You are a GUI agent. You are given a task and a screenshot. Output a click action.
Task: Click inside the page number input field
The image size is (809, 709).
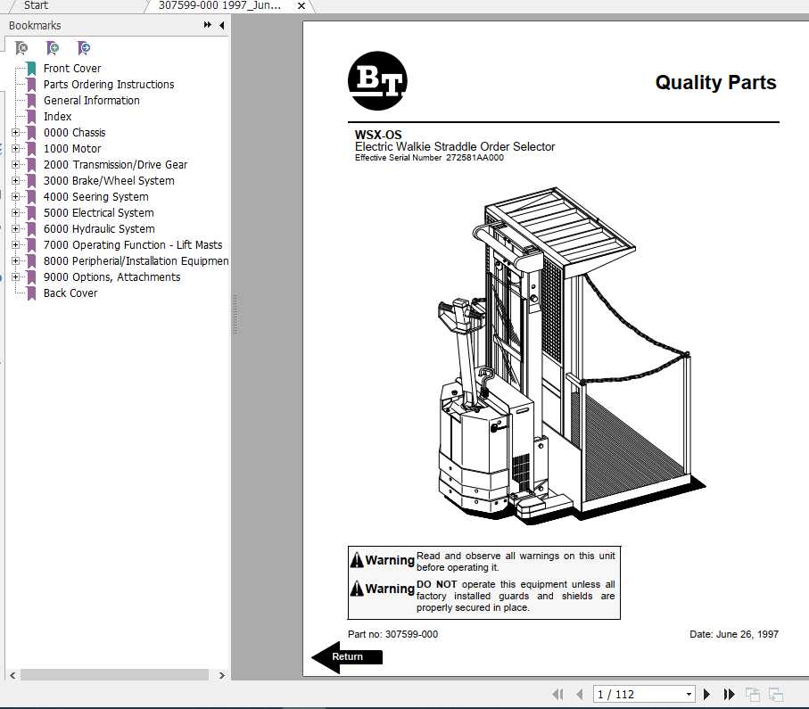[624, 694]
